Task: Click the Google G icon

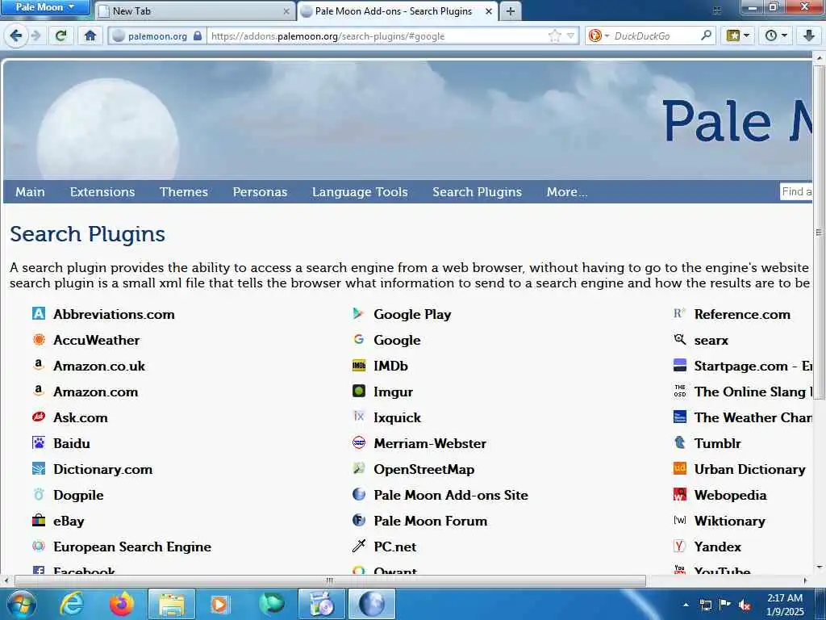Action: pos(359,340)
